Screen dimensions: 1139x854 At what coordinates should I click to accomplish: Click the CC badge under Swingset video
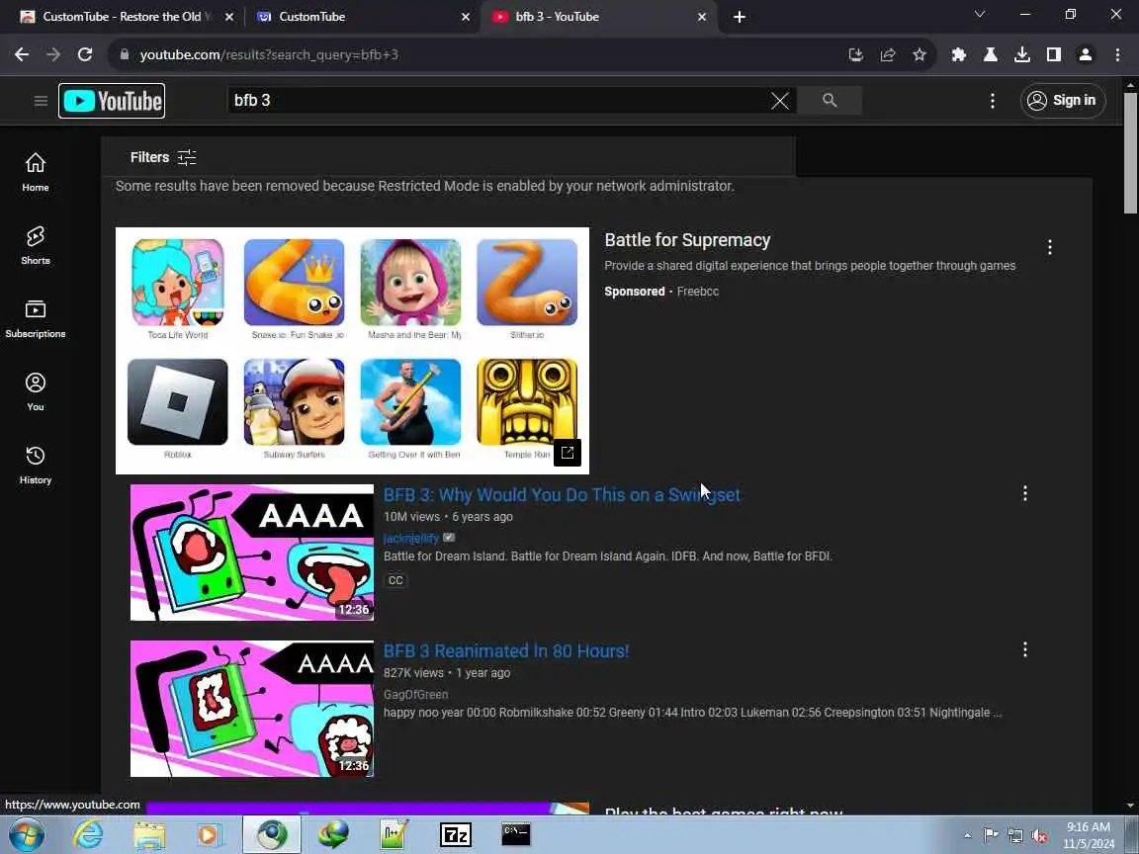[395, 580]
